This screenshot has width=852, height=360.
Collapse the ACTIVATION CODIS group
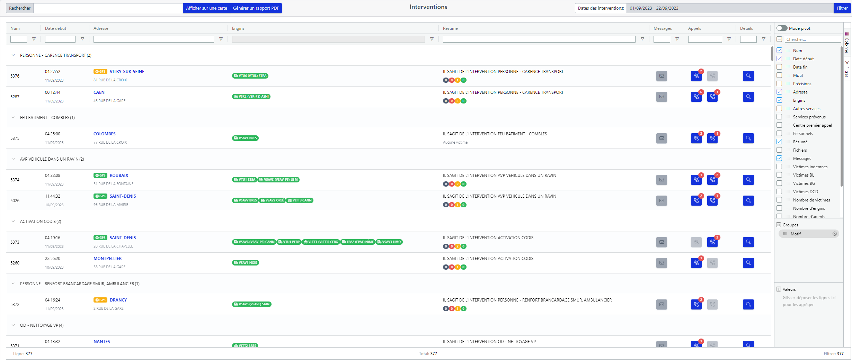pos(13,222)
